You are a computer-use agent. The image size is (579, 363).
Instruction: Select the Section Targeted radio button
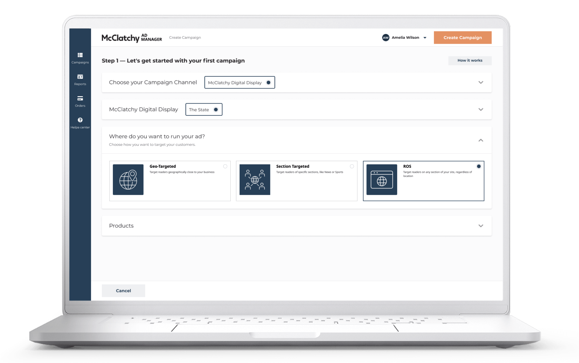click(352, 166)
